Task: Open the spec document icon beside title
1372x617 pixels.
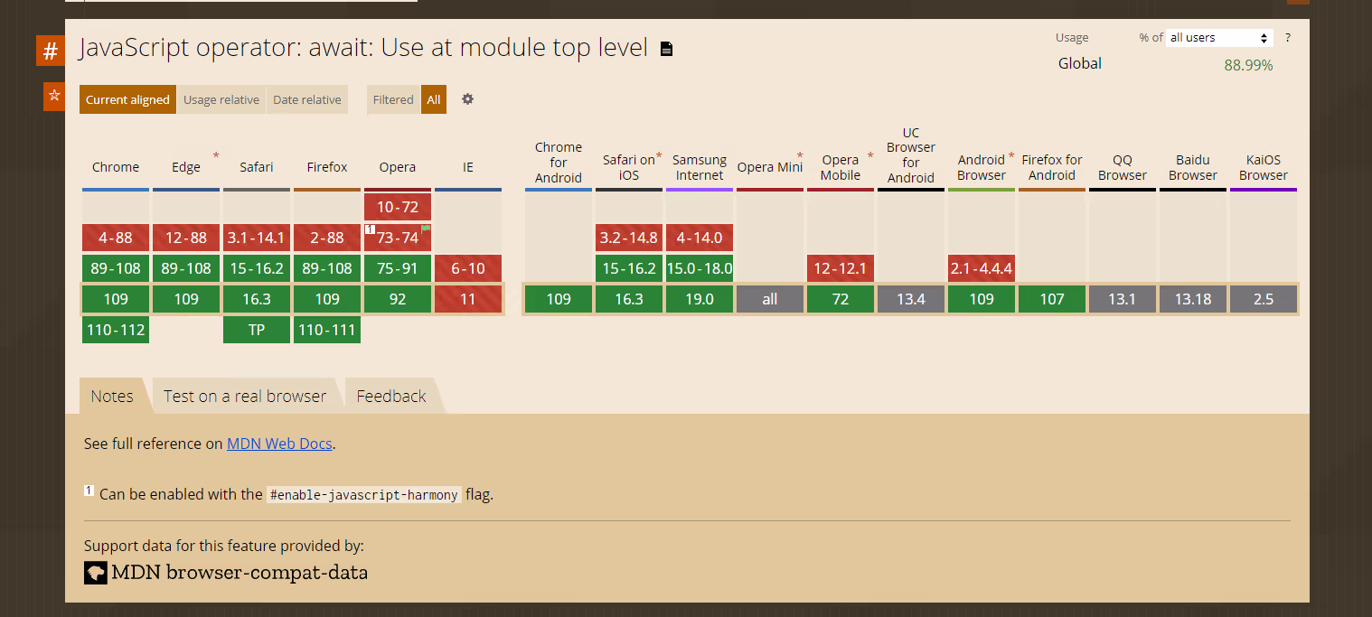Action: [x=666, y=49]
